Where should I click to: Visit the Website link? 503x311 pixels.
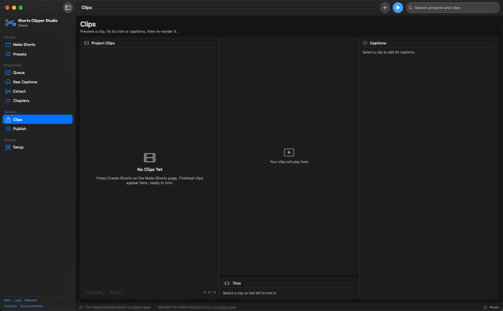coord(31,300)
